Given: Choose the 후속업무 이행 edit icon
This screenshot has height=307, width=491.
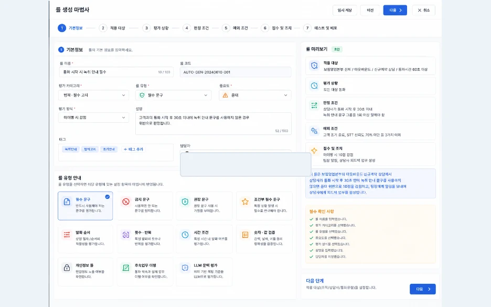Looking at the screenshot, I should click(126, 268).
